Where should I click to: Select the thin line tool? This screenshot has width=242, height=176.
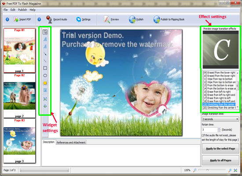coord(45,61)
